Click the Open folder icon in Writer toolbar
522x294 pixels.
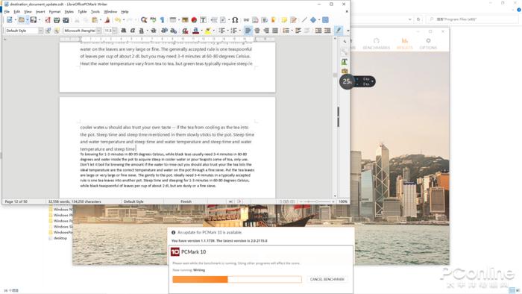click(x=22, y=20)
